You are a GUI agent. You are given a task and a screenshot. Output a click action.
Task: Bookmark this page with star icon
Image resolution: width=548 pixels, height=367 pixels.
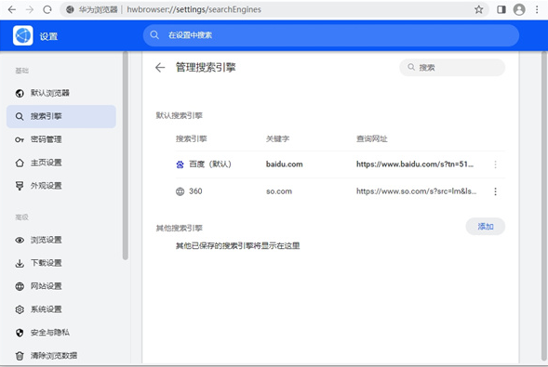coord(479,9)
